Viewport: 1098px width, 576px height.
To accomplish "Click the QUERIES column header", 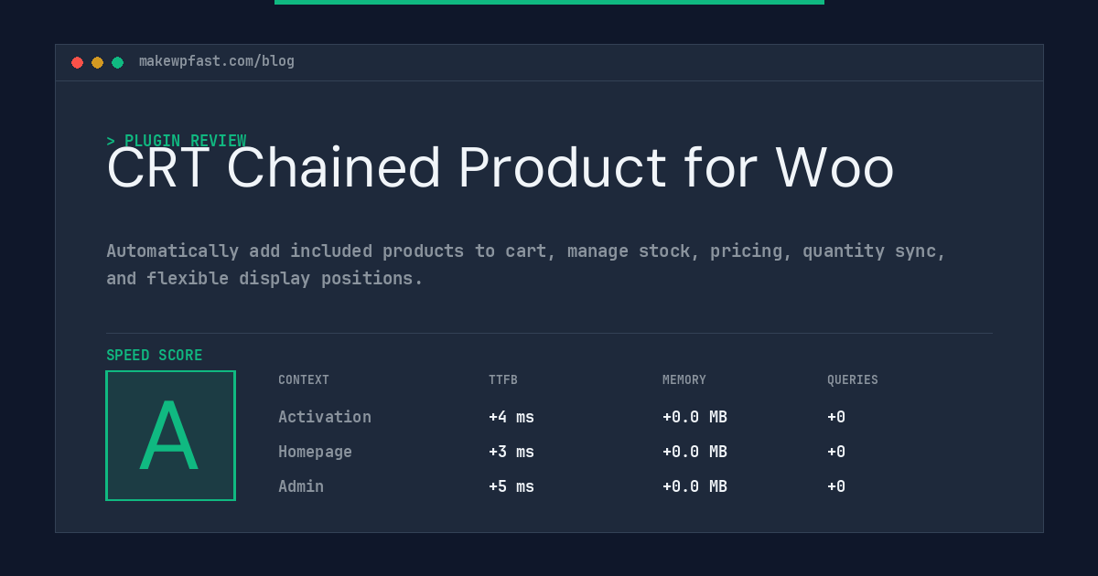I will point(853,380).
